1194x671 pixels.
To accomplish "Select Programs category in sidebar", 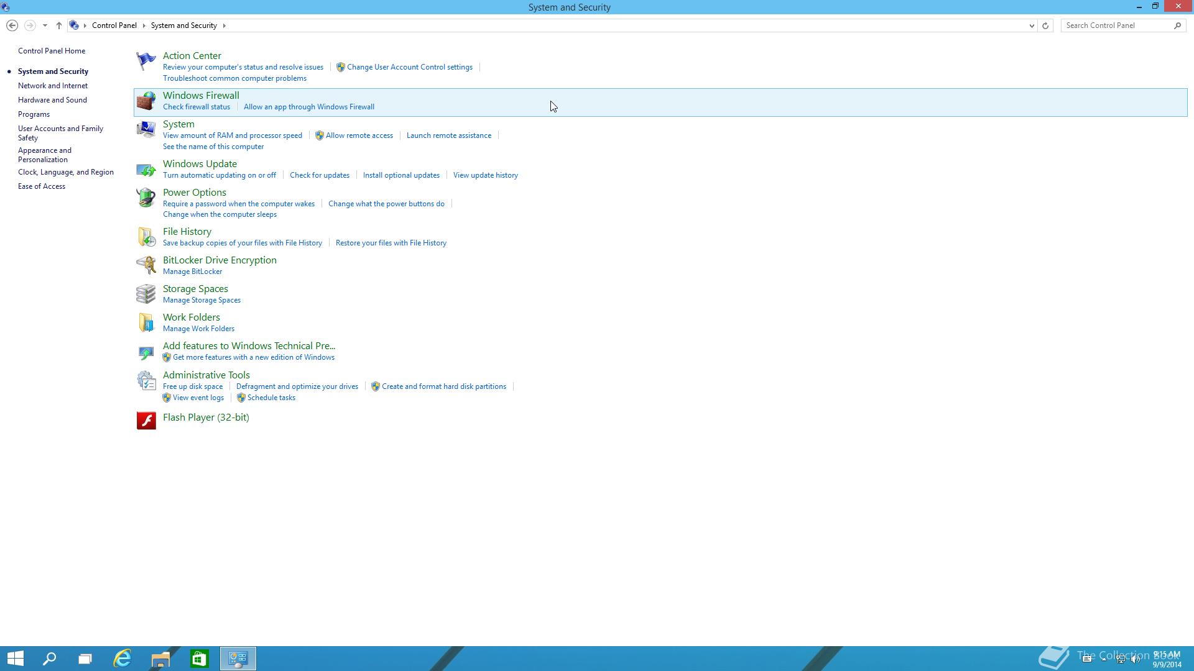I will pos(34,114).
